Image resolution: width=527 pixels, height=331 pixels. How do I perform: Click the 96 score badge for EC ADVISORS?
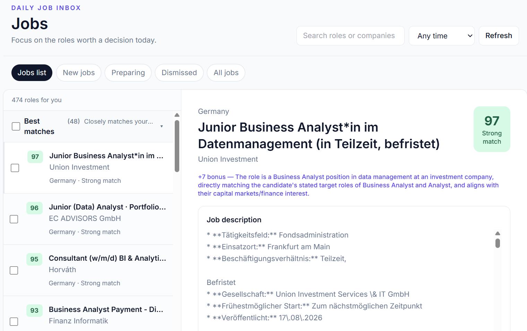pos(34,208)
